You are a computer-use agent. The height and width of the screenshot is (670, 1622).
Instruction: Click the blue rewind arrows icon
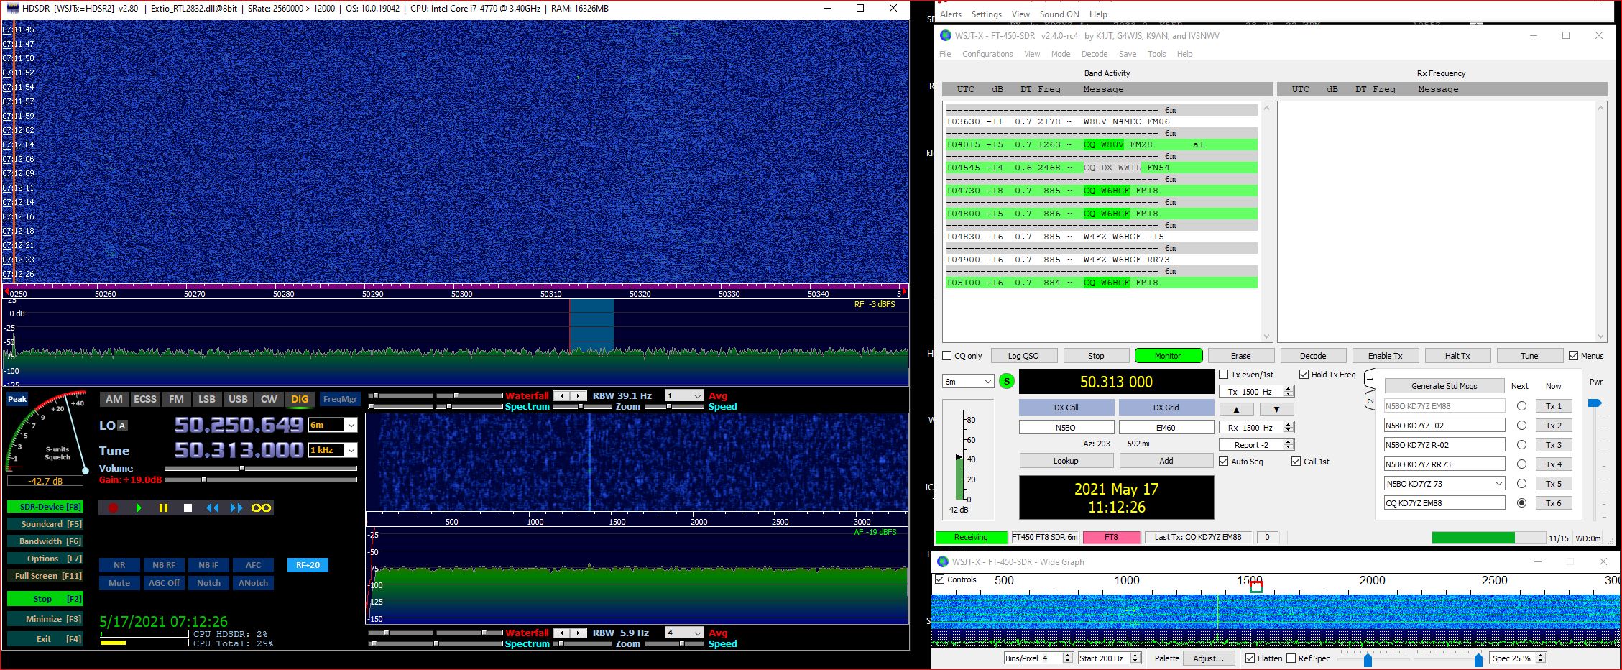[213, 508]
